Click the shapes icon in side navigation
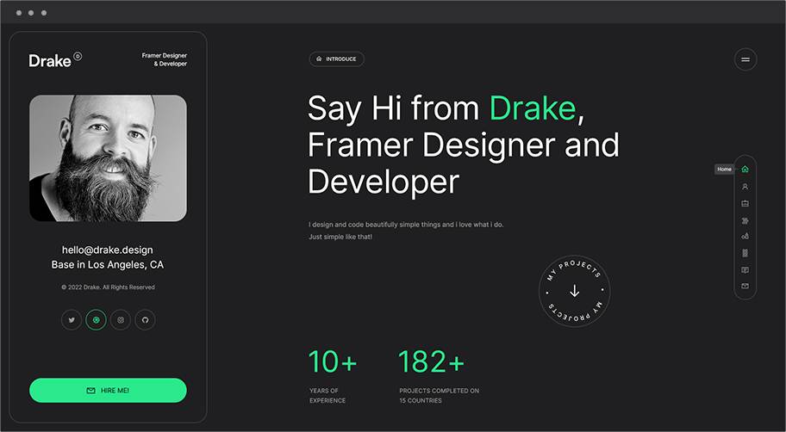786x432 pixels. tap(745, 236)
